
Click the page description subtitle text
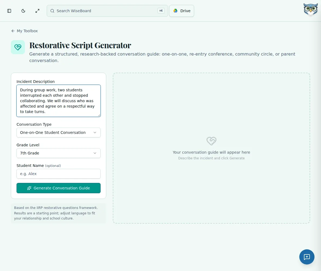(162, 57)
